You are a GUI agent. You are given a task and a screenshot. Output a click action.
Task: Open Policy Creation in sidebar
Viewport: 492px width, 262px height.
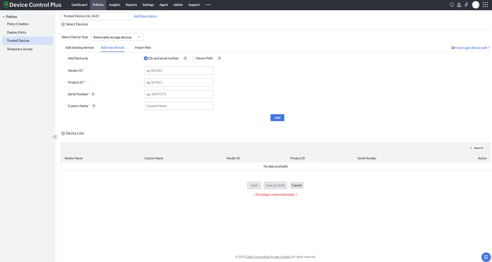(x=18, y=24)
